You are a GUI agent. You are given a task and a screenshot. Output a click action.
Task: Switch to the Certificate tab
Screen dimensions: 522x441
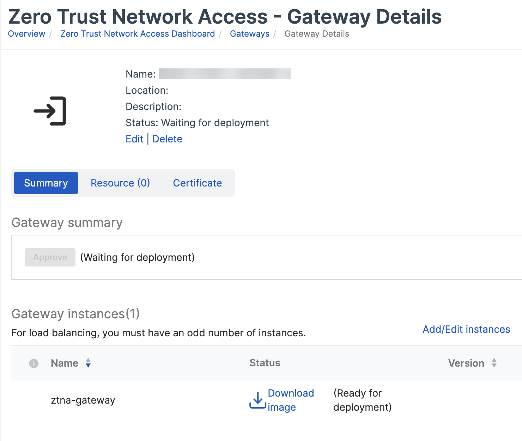(x=197, y=183)
